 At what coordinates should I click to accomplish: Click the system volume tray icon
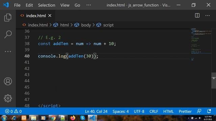pyautogui.click(x=200, y=118)
